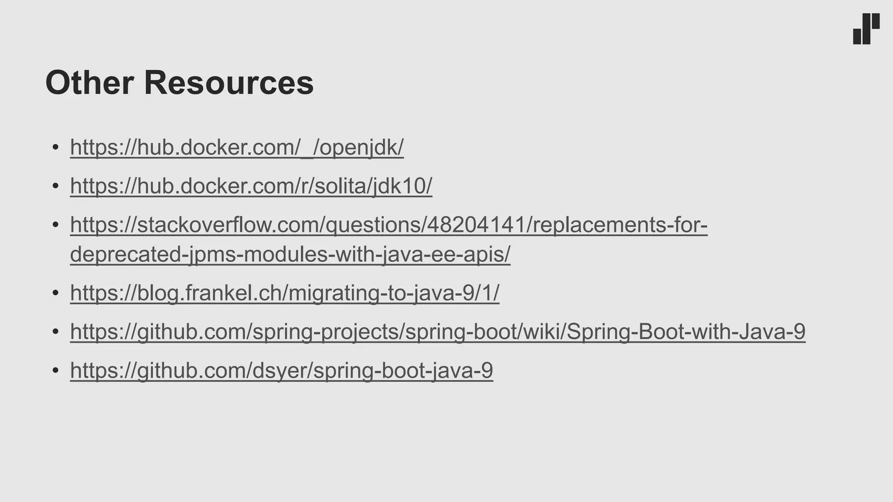Viewport: 893px width, 502px height.
Task: Select the bullet before the dsyer link
Action: pos(55,371)
